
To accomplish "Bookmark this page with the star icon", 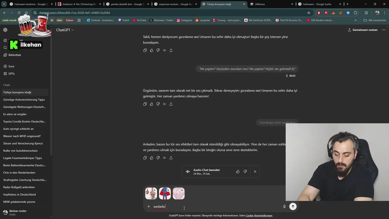I will coord(309,13).
